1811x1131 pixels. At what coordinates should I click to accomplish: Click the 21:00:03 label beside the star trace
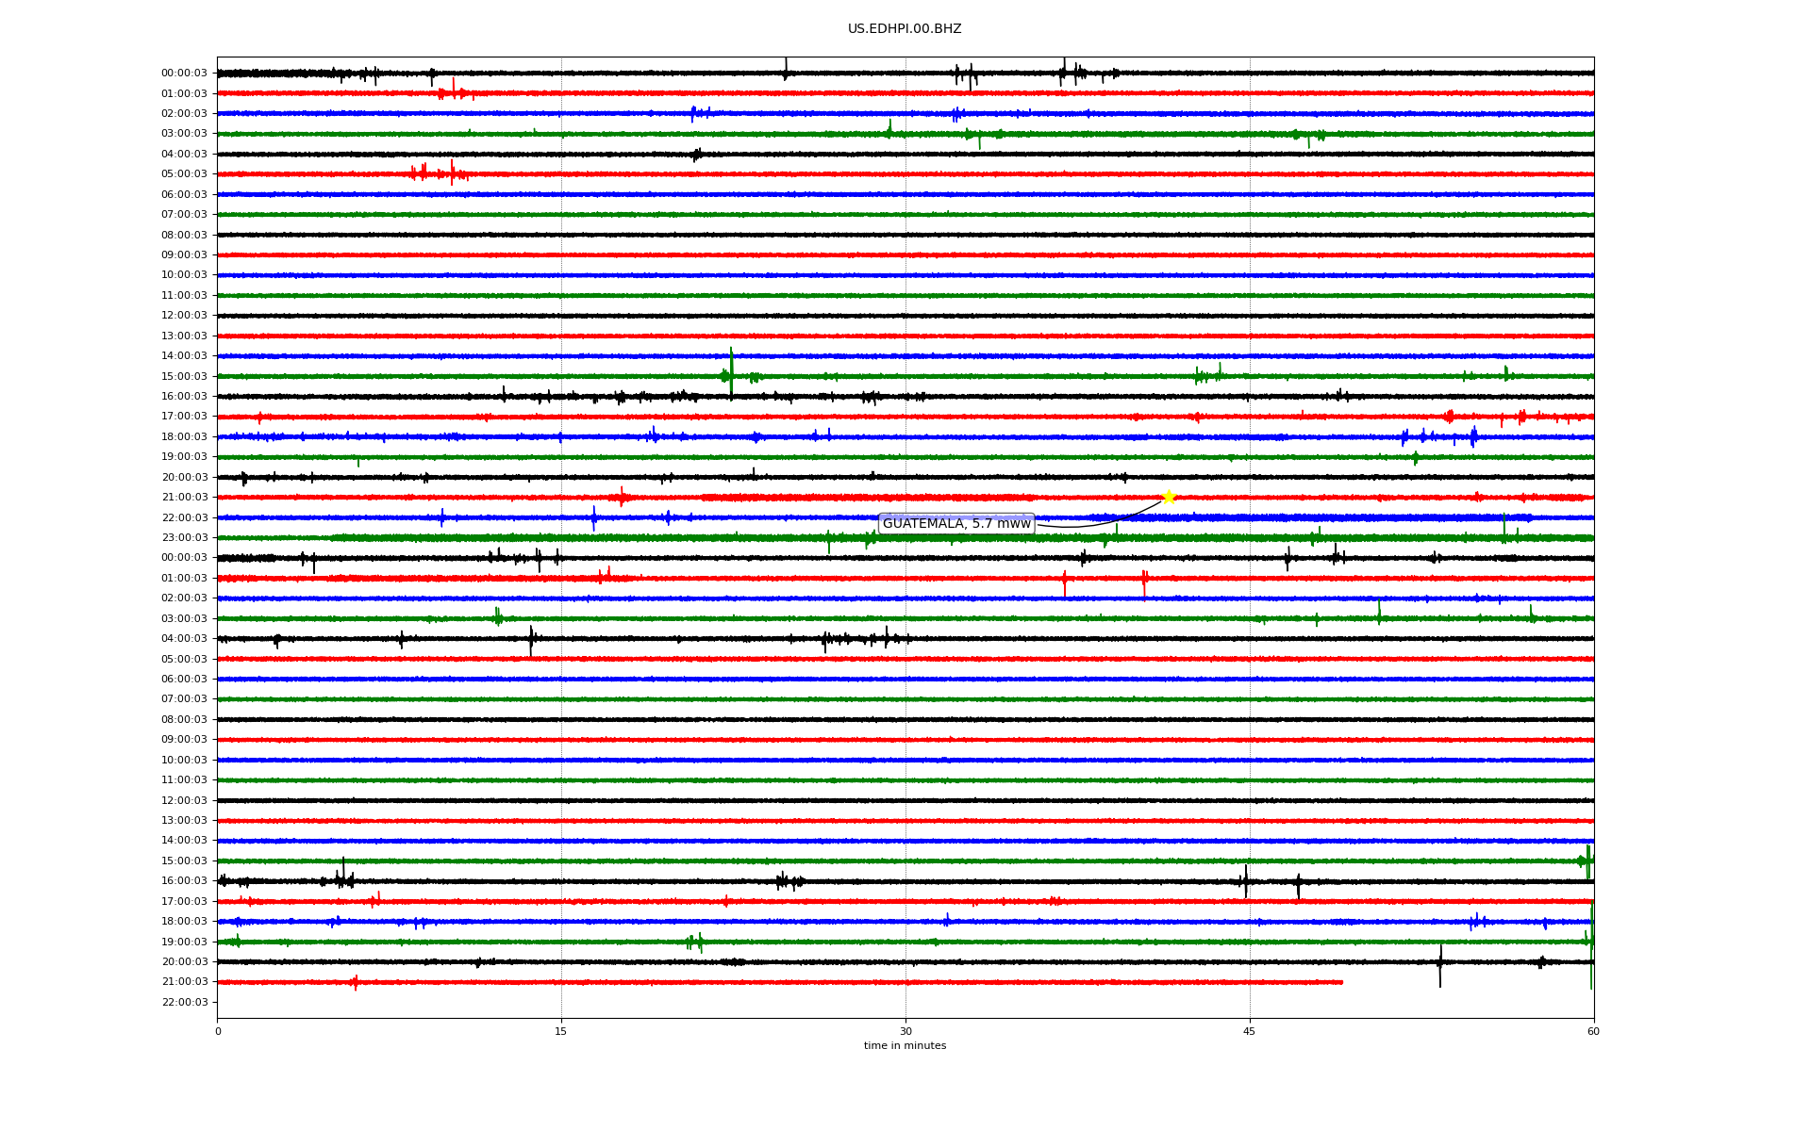coord(184,498)
